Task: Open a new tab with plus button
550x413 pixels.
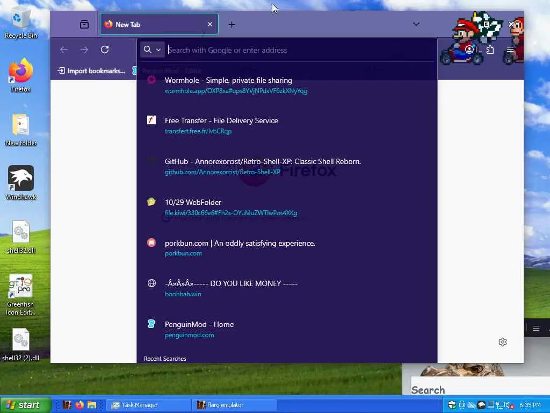Action: coord(231,24)
